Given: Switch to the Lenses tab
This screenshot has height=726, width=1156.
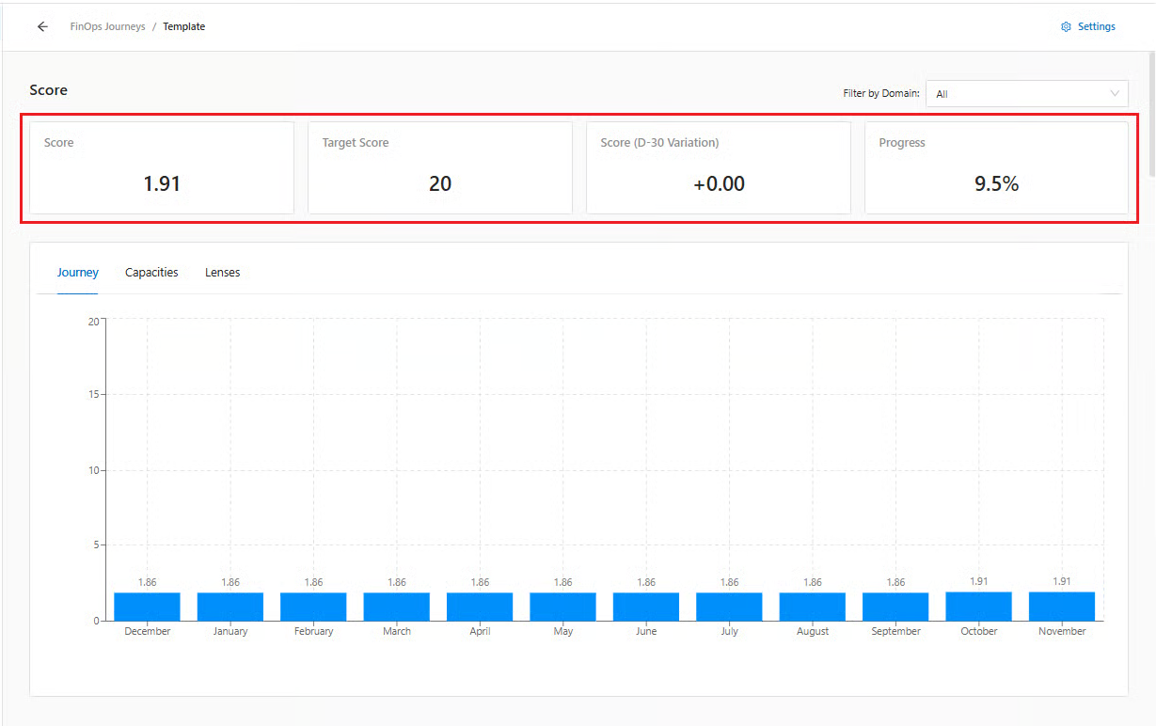Looking at the screenshot, I should point(222,273).
